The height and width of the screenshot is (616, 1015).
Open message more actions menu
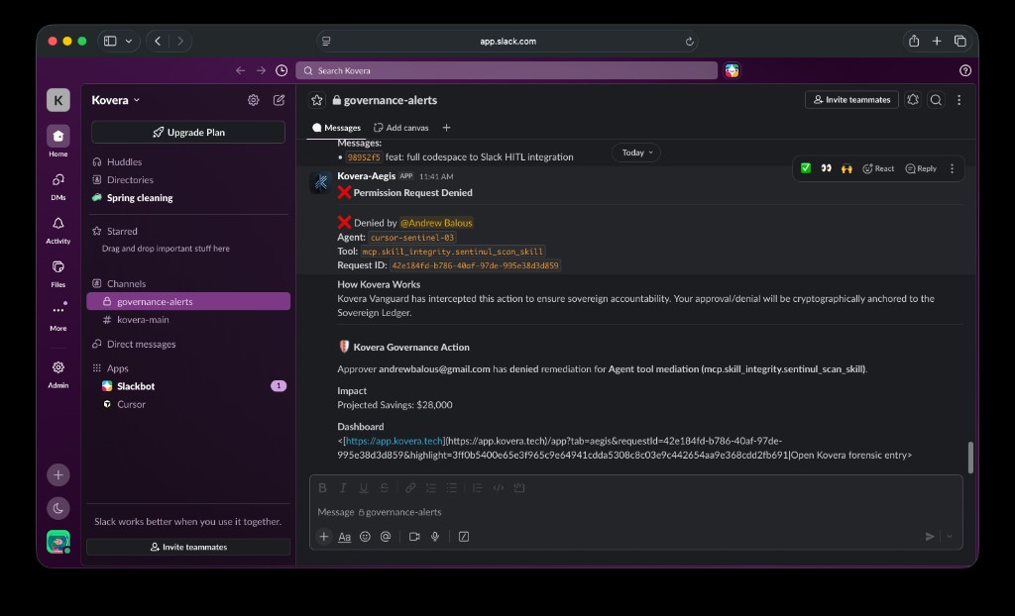[953, 168]
